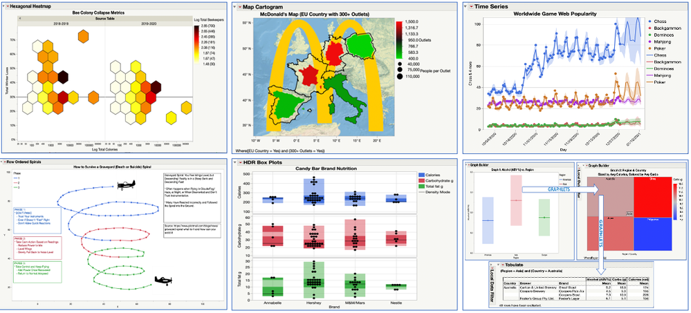Click the Source pilotmall link text box
Screen dimensions: 691x313
192,231
